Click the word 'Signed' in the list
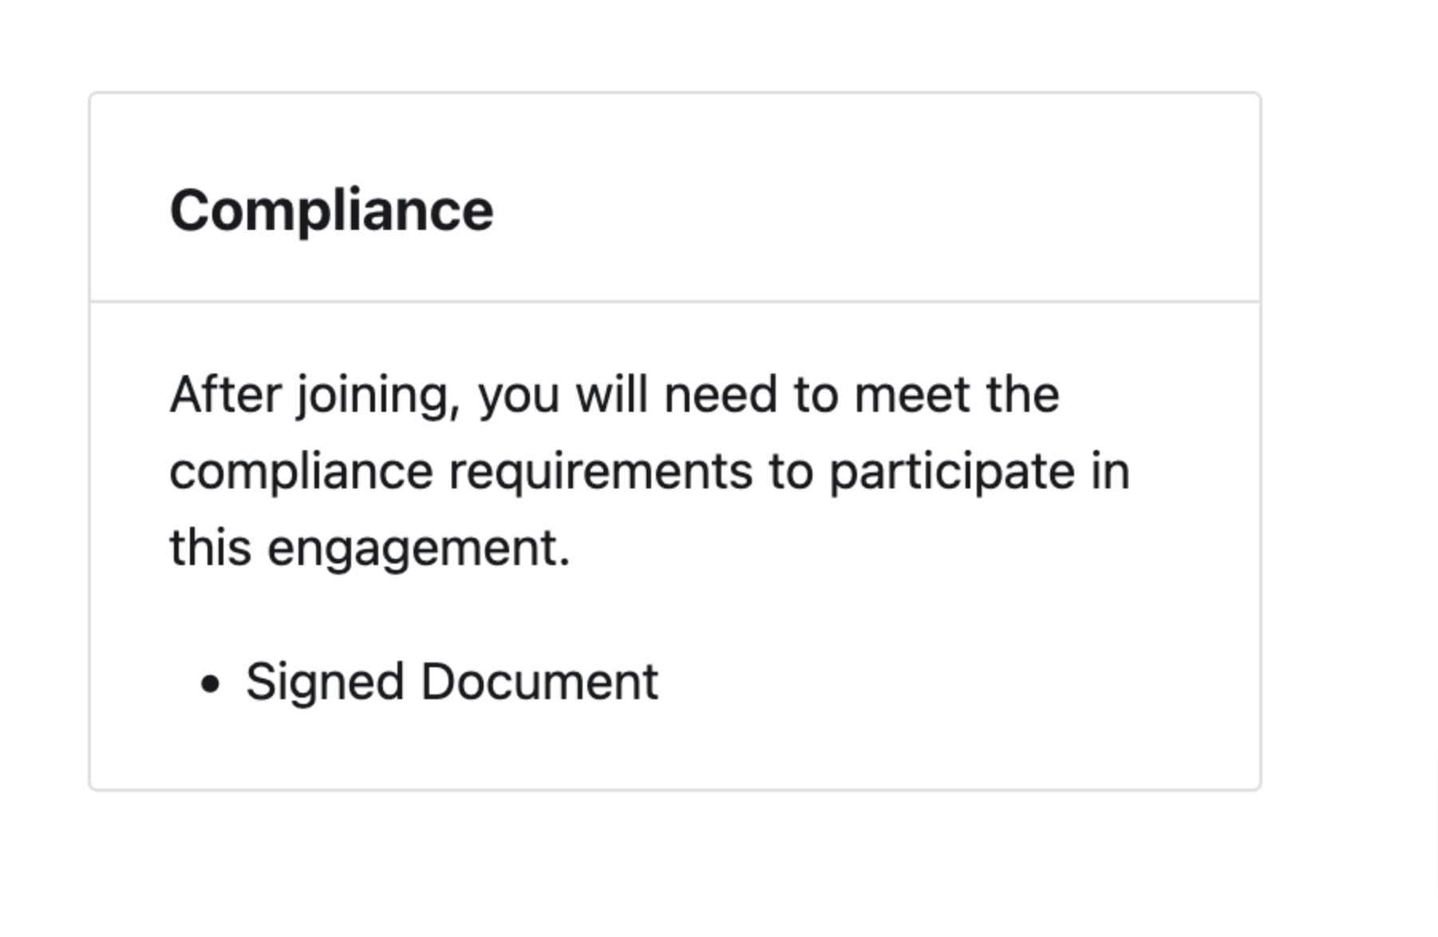 [325, 682]
